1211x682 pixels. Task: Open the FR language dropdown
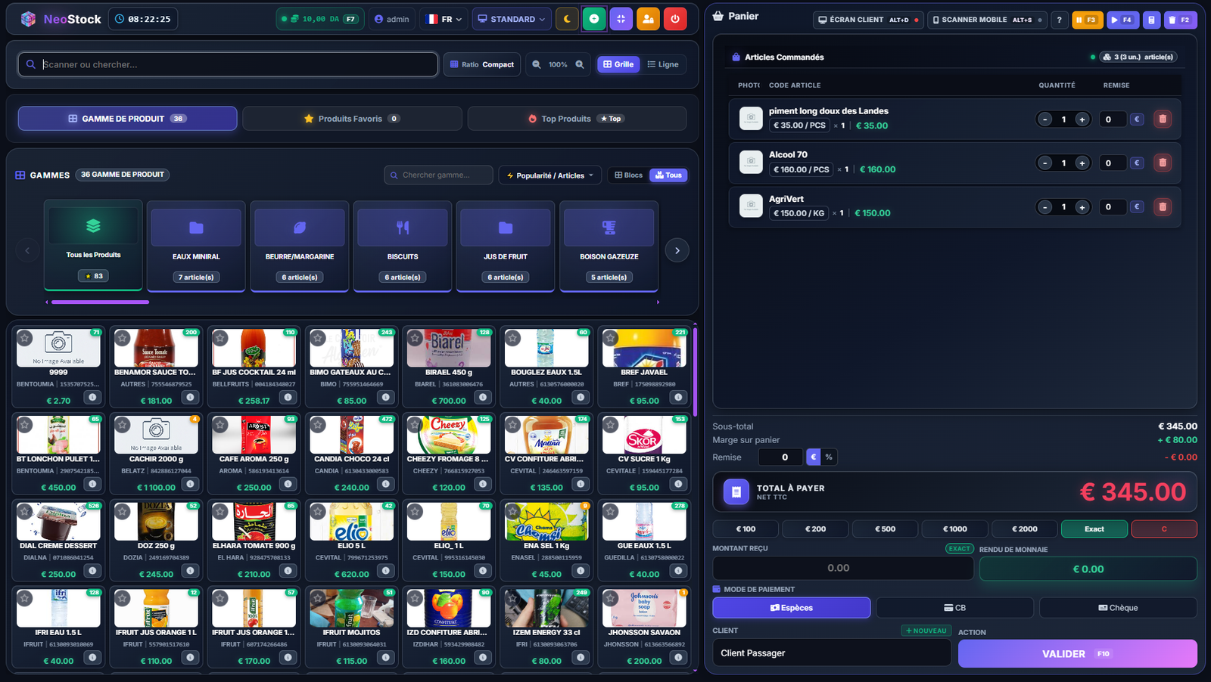pos(444,19)
